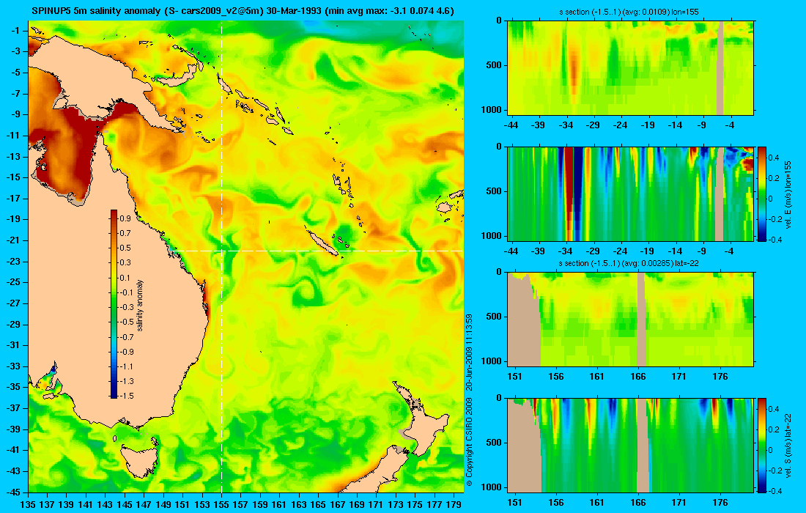
Task: Click the 's section (-1.5..1) (avg: 0.00285) lat=-22' title
Action: click(x=629, y=263)
